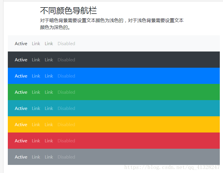Click the heading 不同颜色导航栏
Image resolution: width=223 pixels, height=173 pixels.
click(68, 11)
